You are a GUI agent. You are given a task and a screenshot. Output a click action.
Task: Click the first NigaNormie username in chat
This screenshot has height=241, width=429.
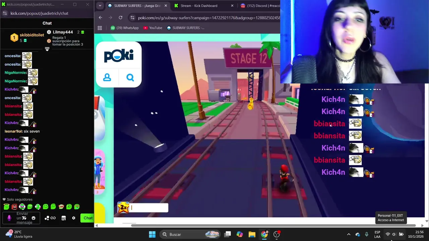point(15,73)
